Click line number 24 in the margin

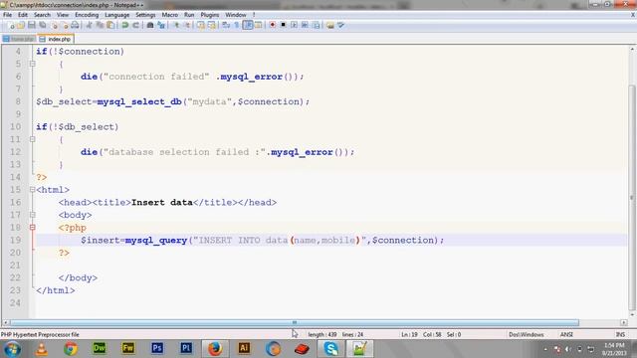[x=15, y=302]
